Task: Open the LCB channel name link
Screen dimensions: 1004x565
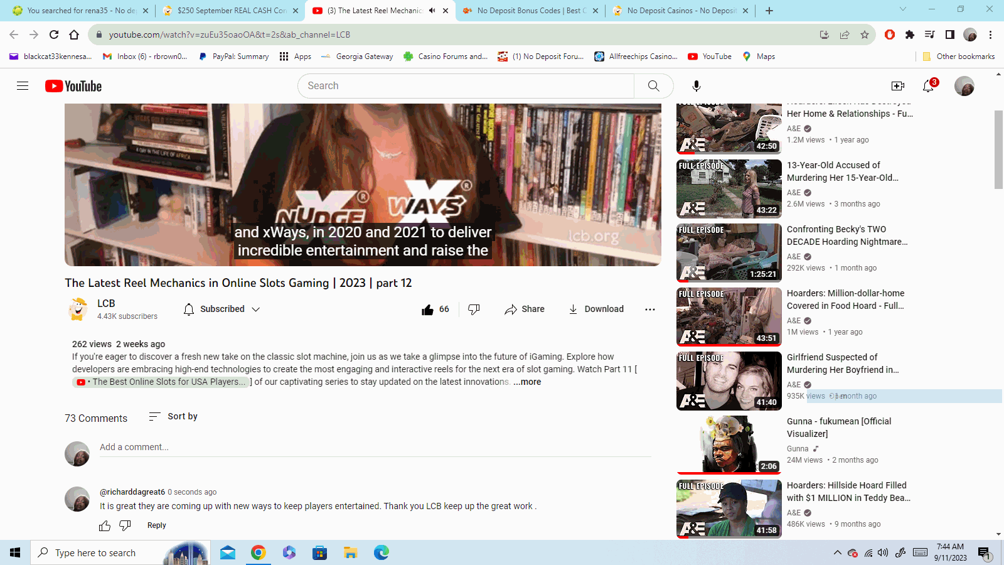Action: click(106, 303)
